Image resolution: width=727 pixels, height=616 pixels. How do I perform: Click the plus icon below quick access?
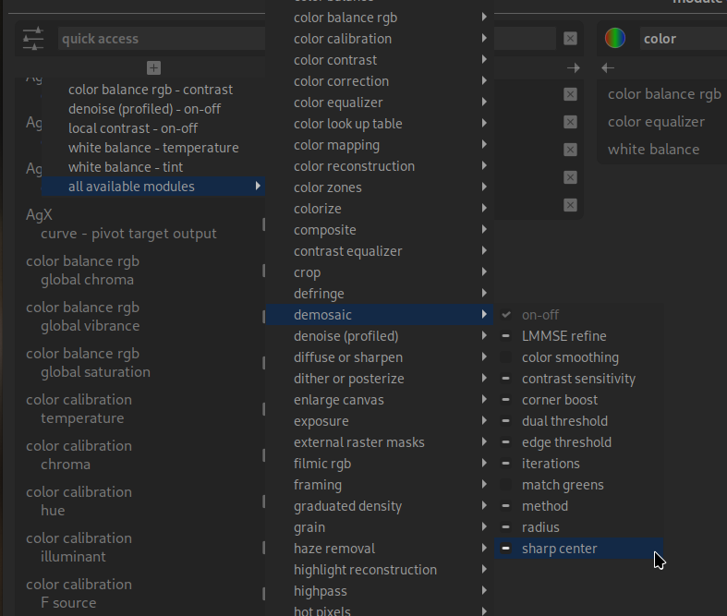(153, 67)
